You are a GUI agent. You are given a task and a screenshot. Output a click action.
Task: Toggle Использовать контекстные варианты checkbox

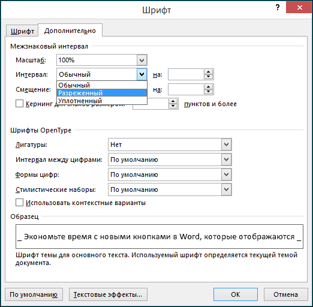pos(19,203)
